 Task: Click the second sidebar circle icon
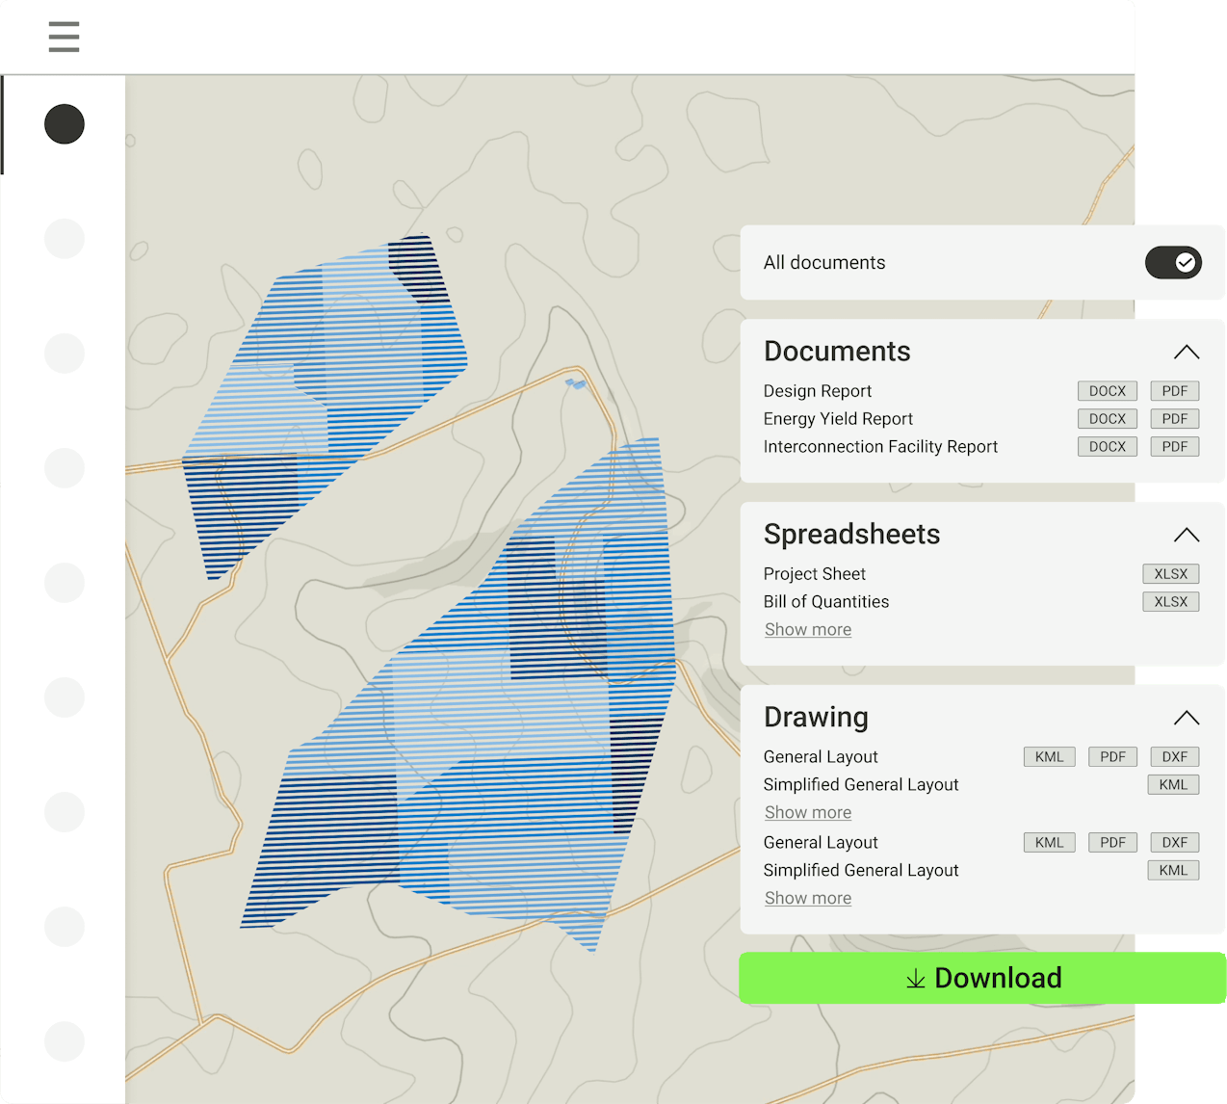pyautogui.click(x=65, y=239)
